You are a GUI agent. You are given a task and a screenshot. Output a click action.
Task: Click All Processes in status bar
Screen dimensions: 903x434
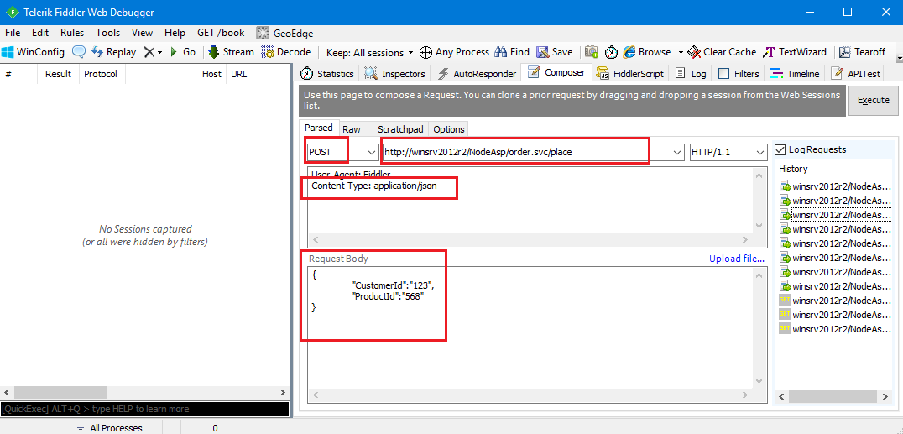click(115, 428)
